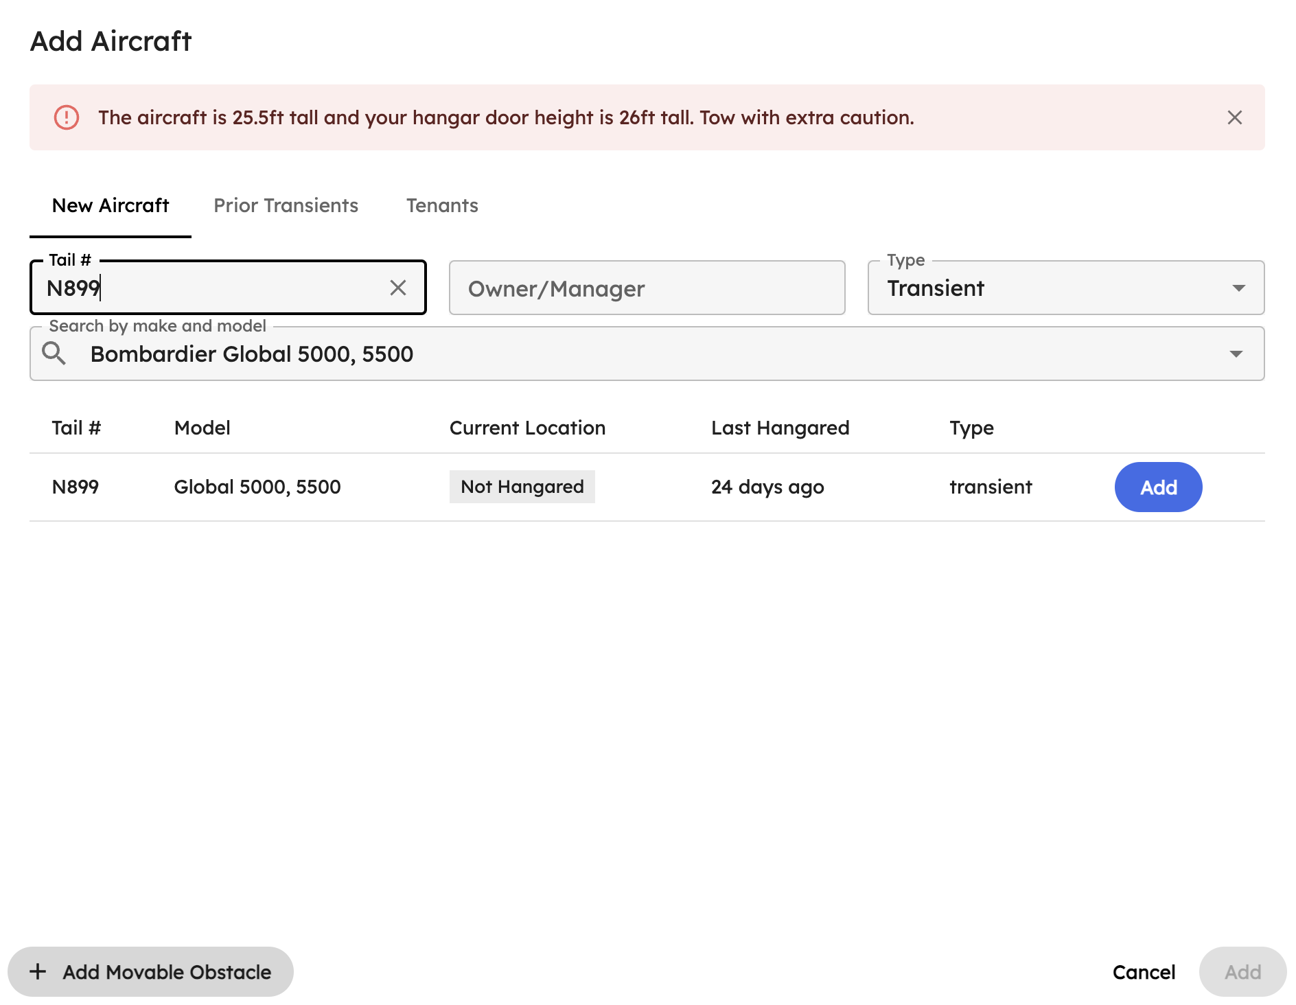Click the plus icon for movable obstacle

pyautogui.click(x=38, y=971)
